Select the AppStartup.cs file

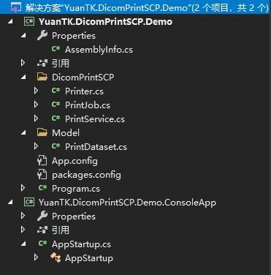point(81,244)
